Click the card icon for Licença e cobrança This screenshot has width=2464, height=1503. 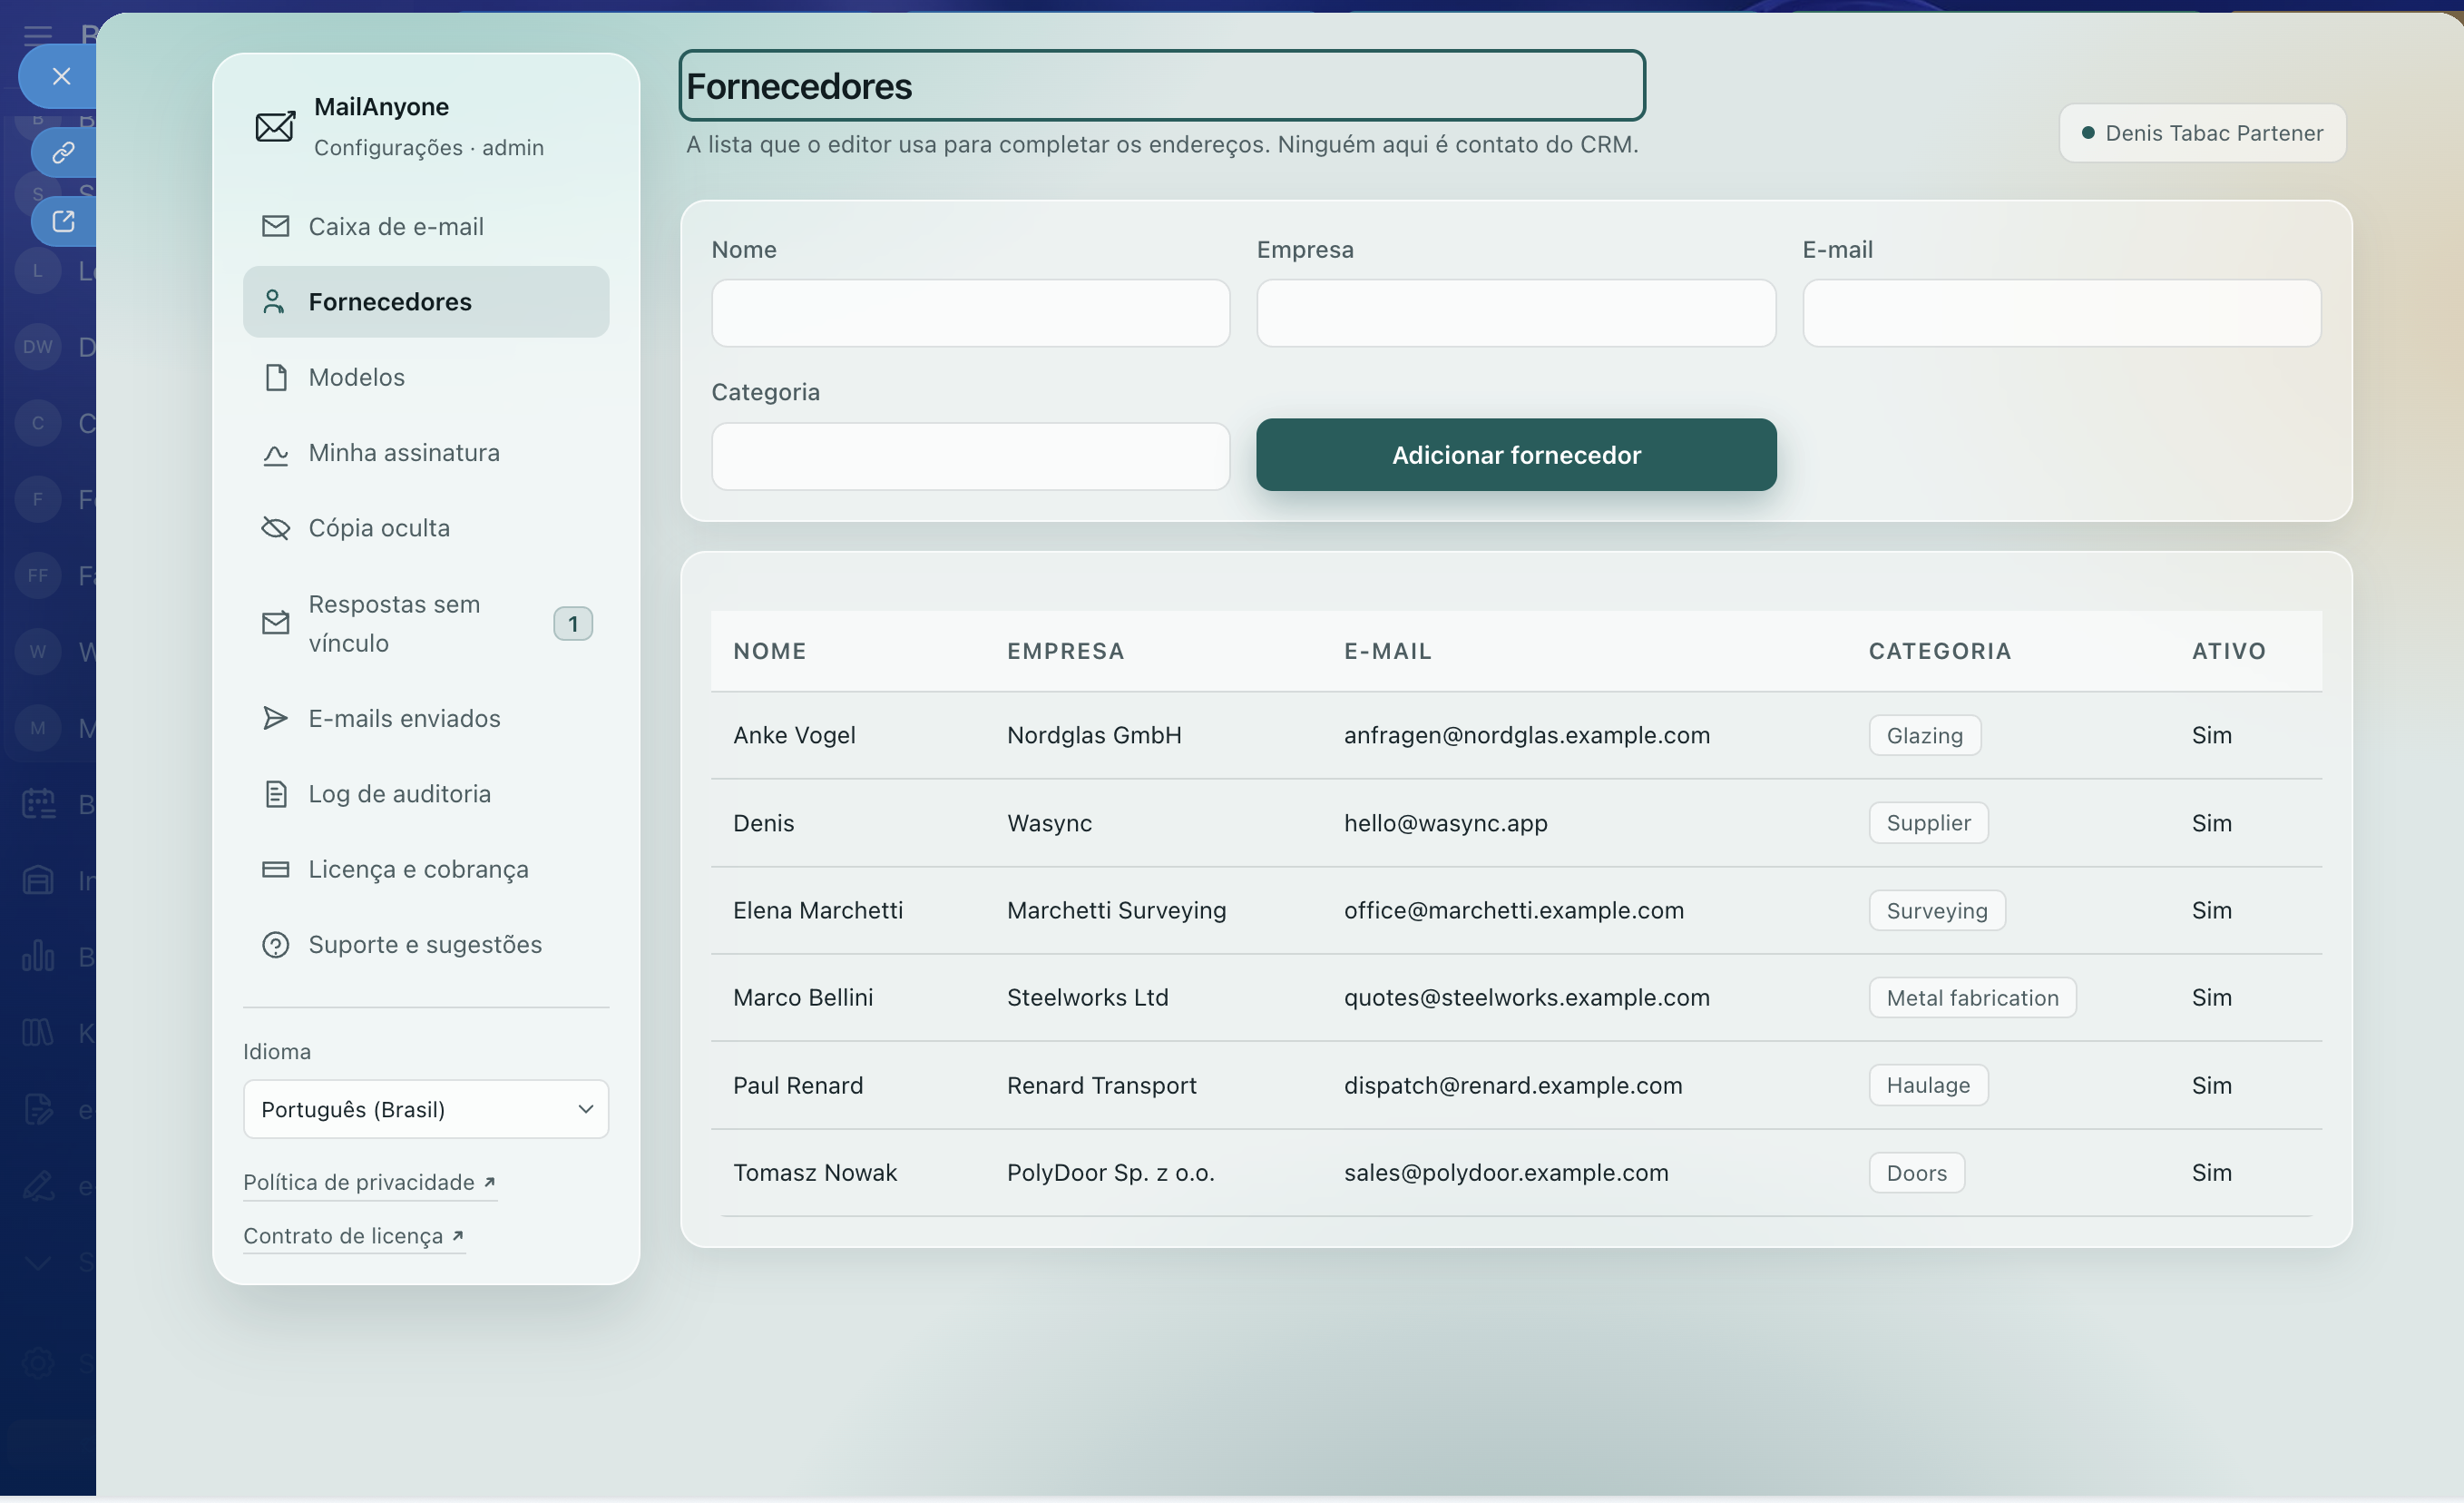(275, 869)
